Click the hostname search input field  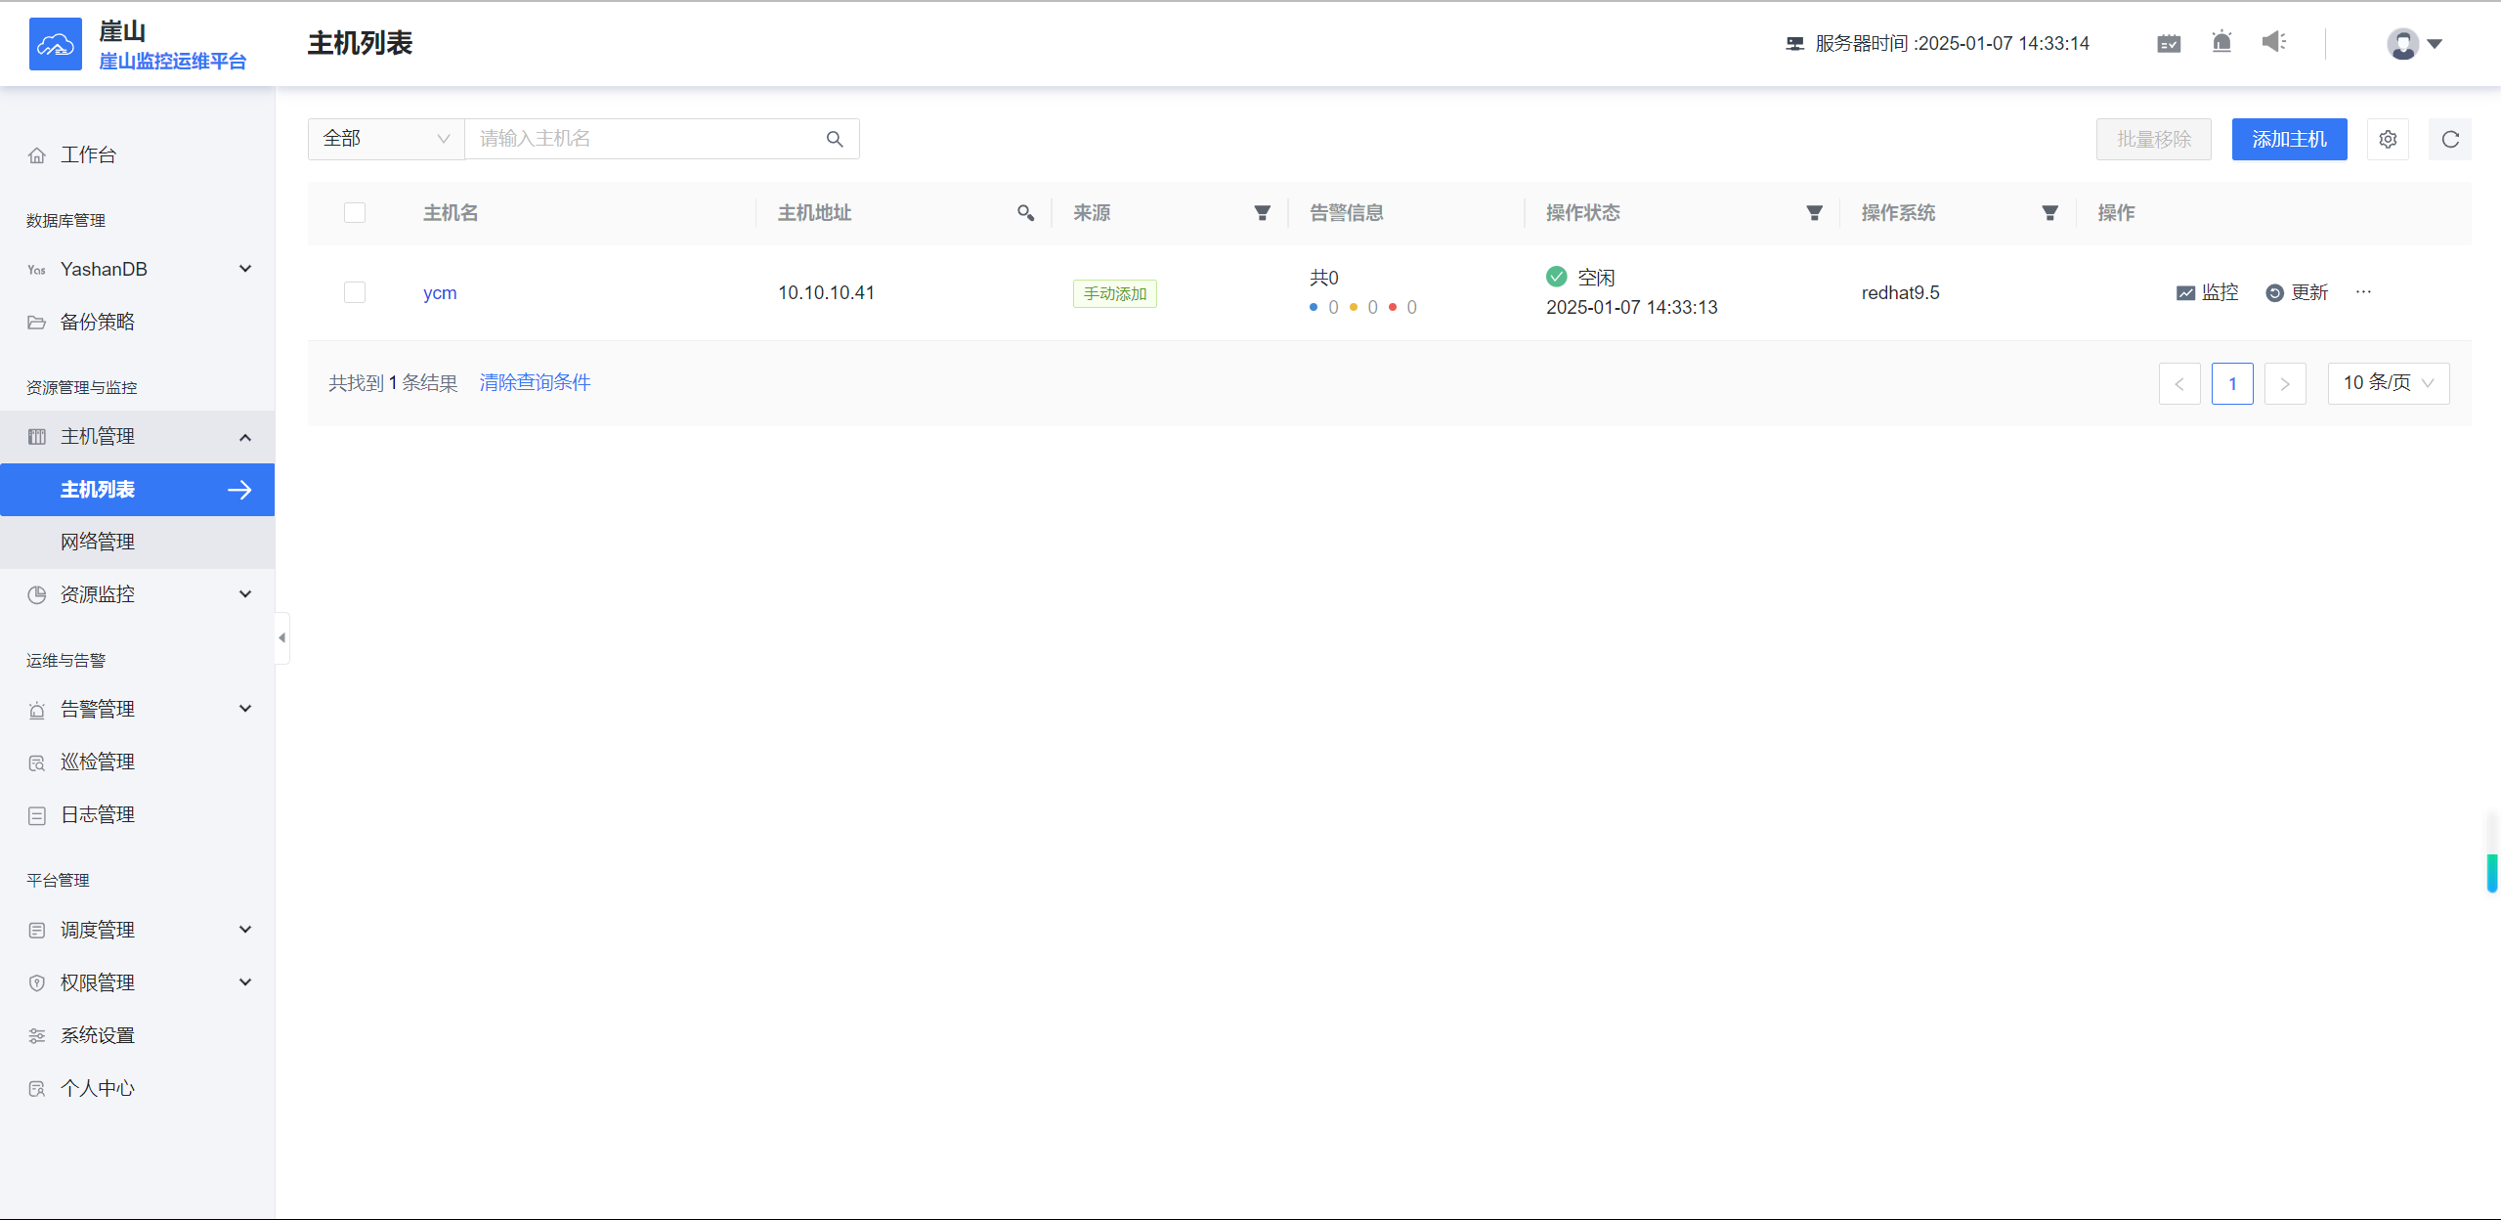point(645,139)
